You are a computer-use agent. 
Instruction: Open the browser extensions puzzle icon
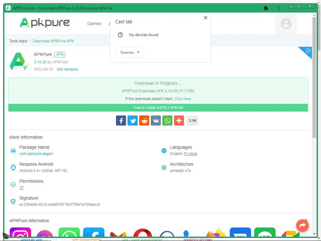266,8
